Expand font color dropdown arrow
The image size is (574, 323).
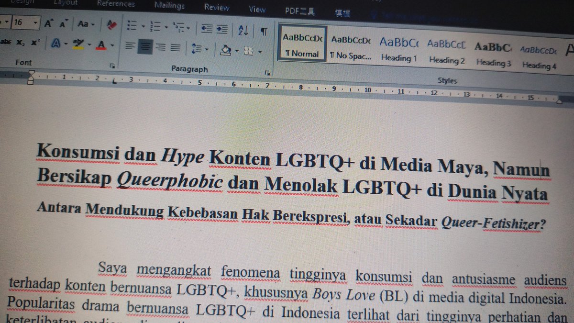click(112, 46)
